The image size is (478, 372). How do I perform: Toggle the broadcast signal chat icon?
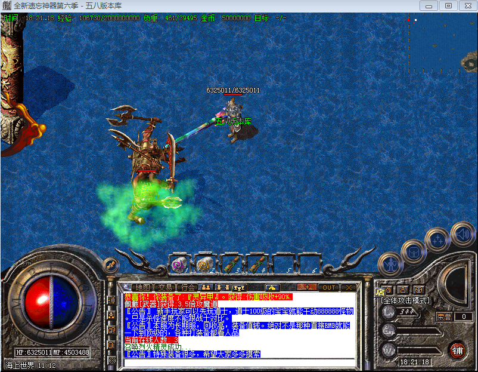point(111,361)
